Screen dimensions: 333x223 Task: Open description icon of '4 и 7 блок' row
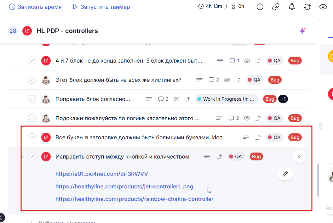click(220, 61)
